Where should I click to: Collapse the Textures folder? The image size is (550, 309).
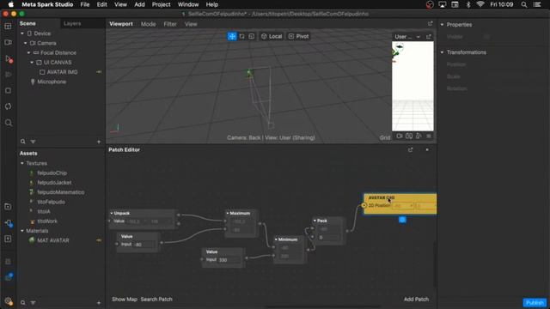click(22, 163)
